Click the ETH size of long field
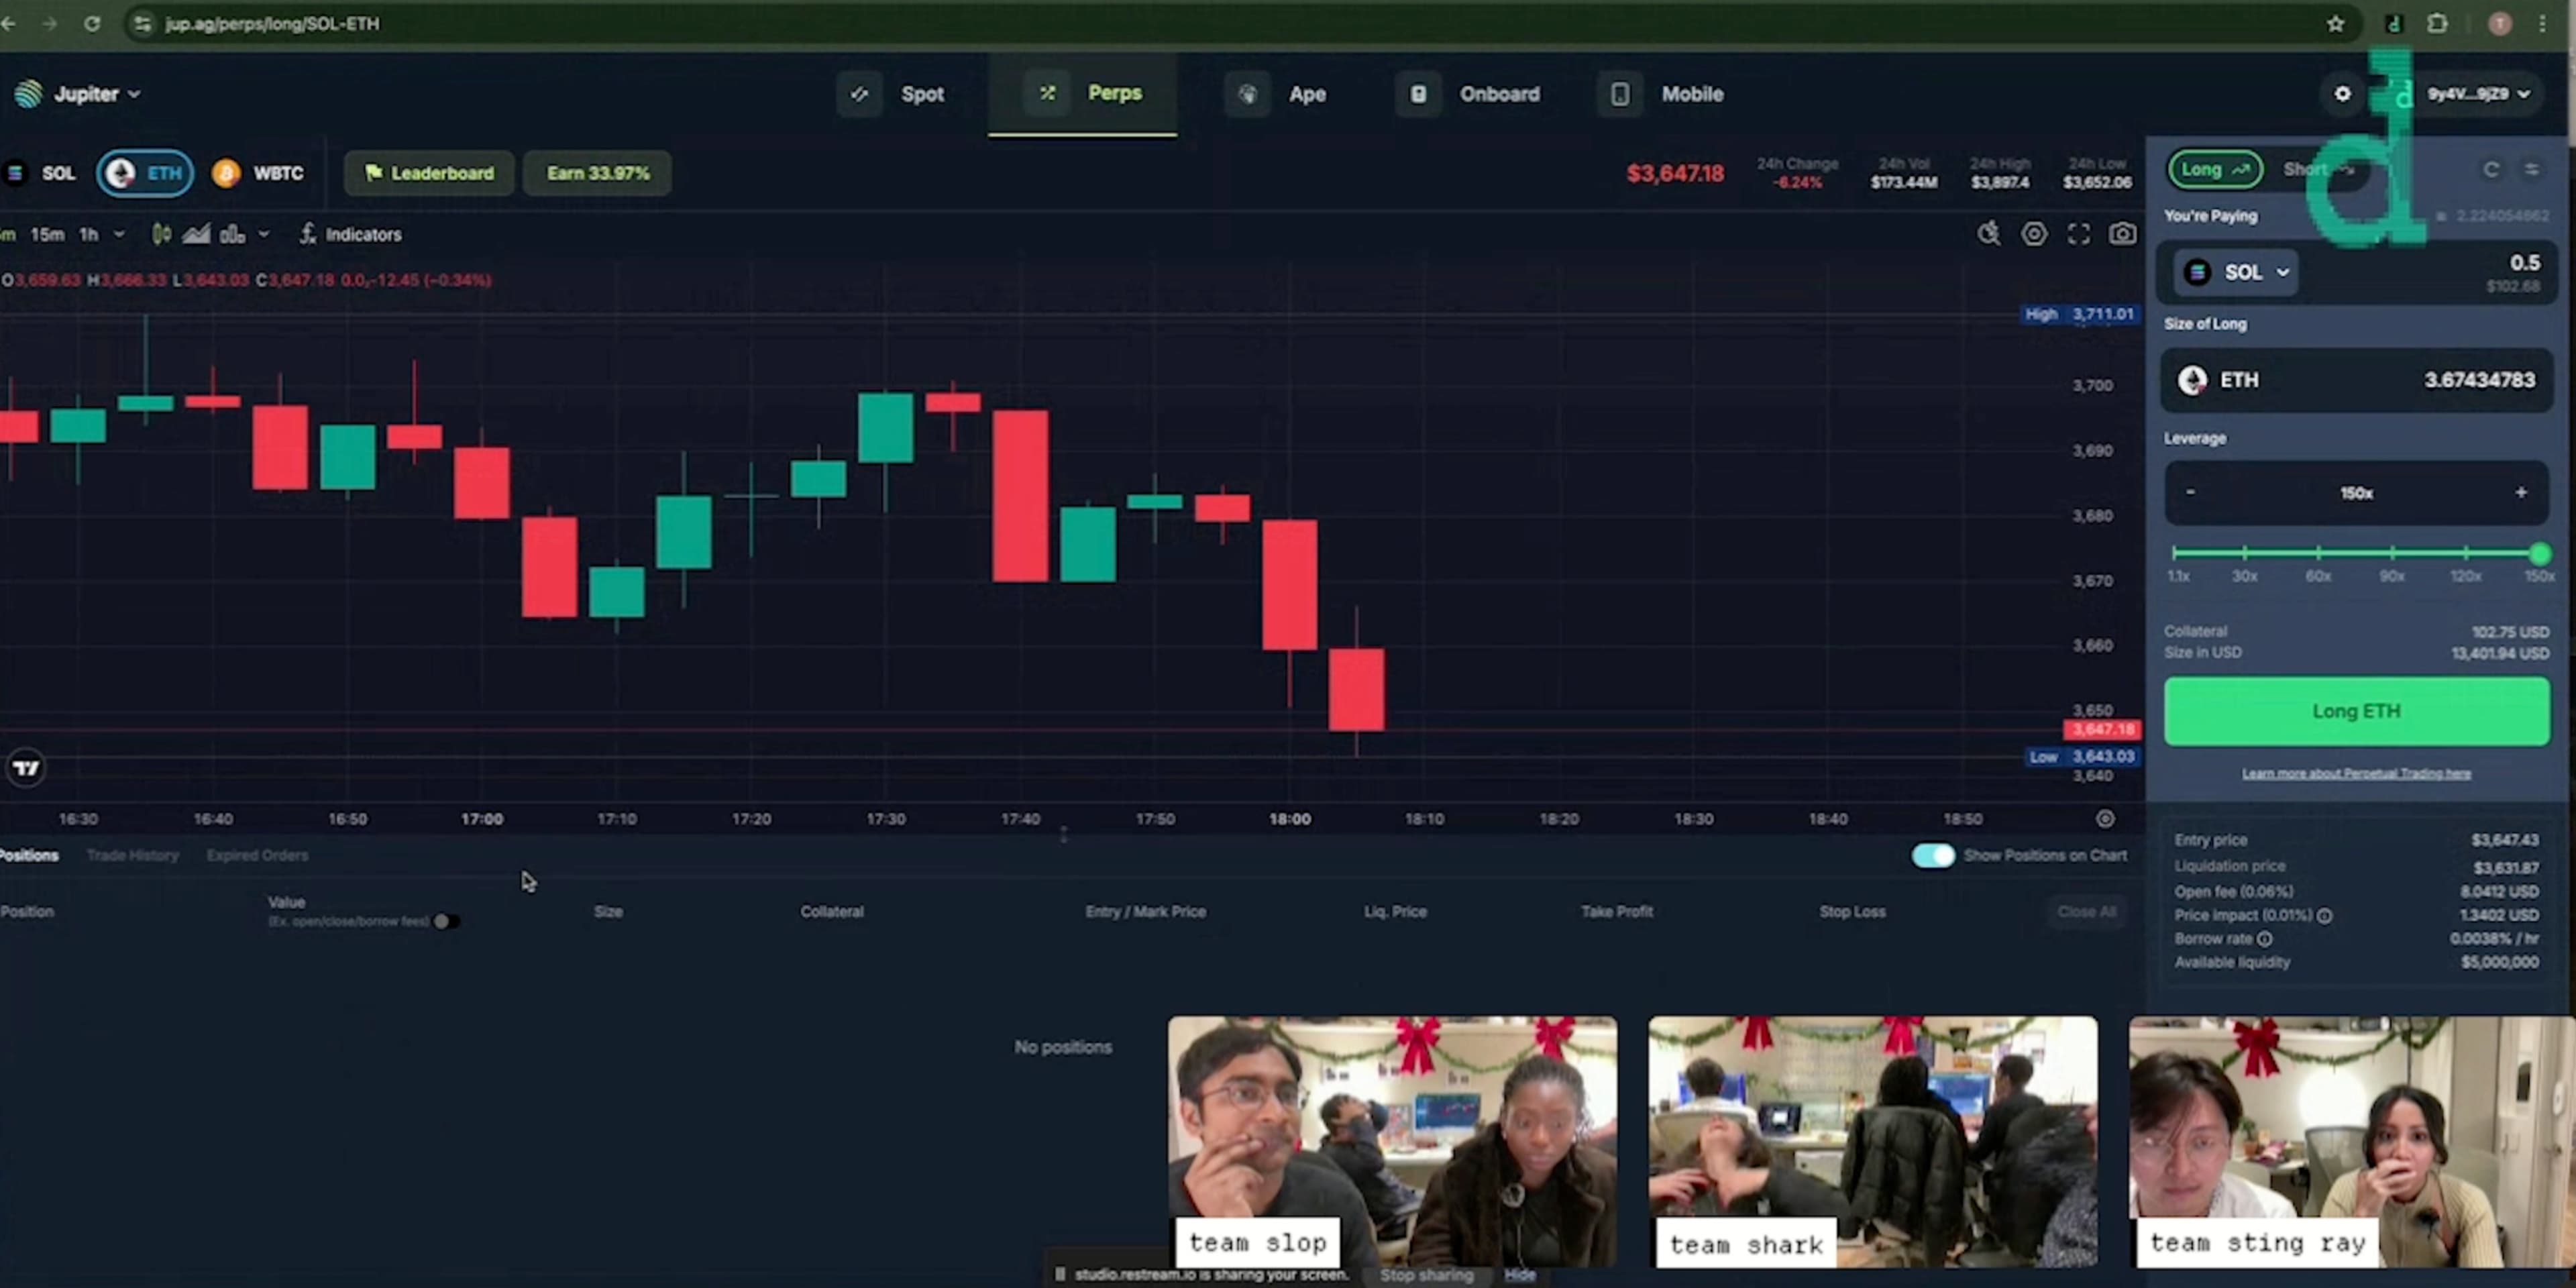Viewport: 2576px width, 1288px height. click(x=2356, y=380)
